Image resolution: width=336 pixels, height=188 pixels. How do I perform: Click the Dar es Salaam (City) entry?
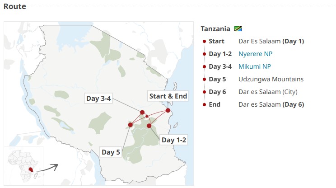(x=267, y=92)
